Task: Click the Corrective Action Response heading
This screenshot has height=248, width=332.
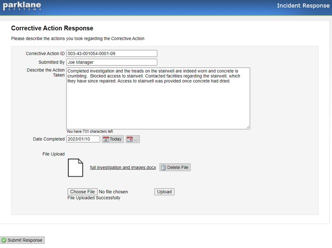Action: point(52,28)
